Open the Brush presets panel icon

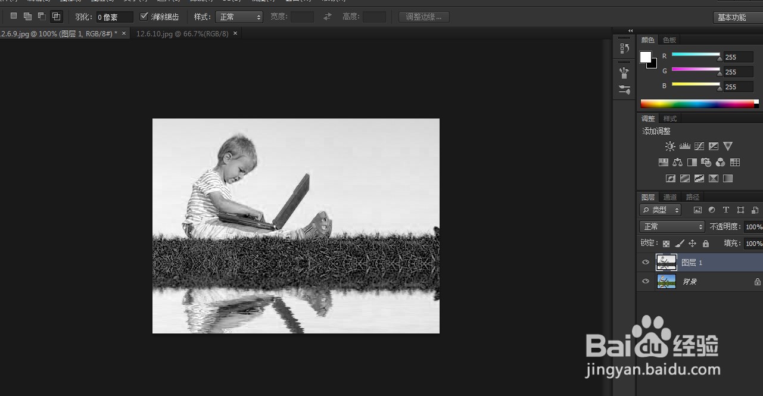pyautogui.click(x=624, y=73)
